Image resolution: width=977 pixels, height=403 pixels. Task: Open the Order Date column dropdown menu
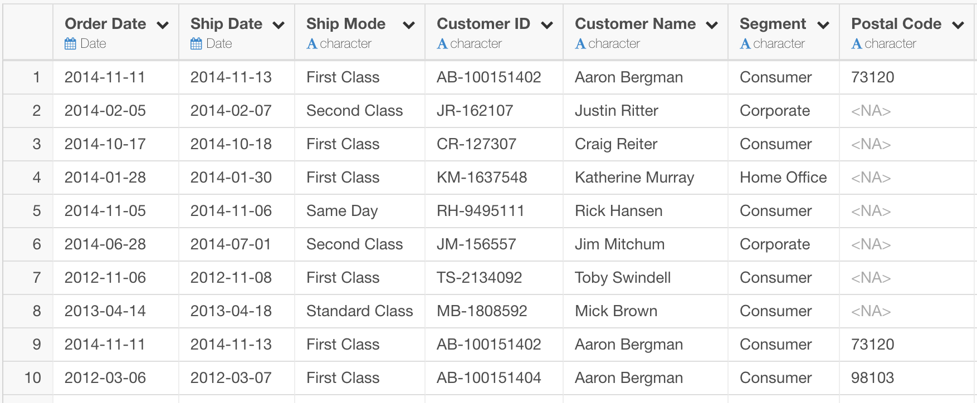point(163,25)
